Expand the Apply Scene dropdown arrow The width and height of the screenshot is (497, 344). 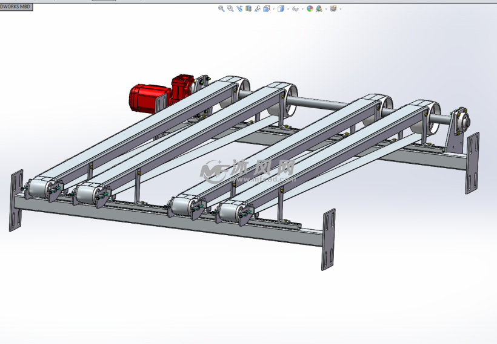326,9
